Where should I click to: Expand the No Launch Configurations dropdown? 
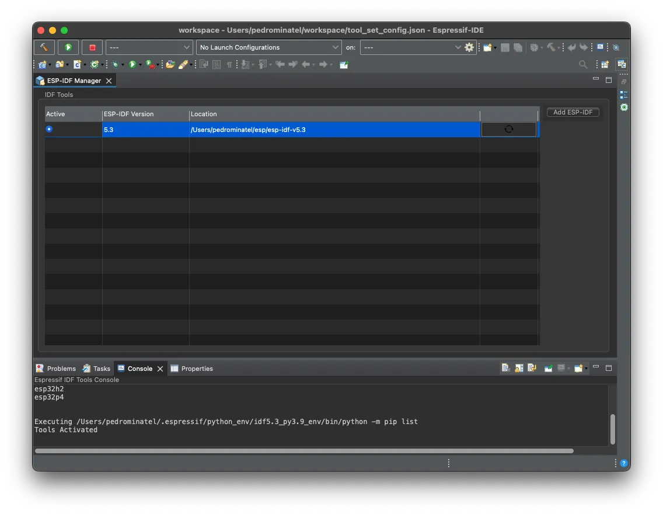point(269,47)
